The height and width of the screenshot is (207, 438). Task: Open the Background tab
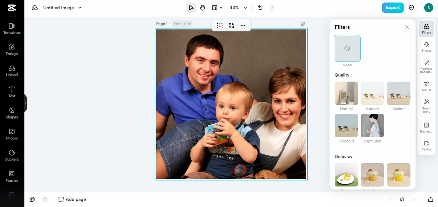tap(426, 128)
